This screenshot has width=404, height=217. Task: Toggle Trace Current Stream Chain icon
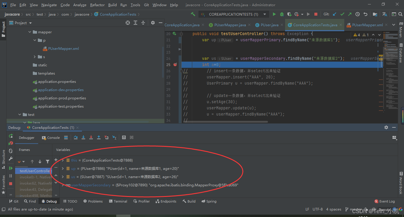tap(132, 137)
